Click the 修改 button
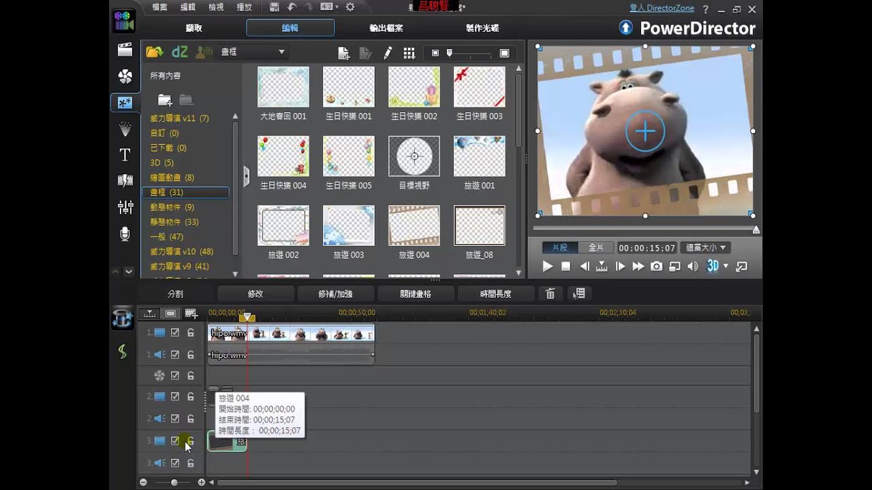This screenshot has height=490, width=872. click(255, 294)
